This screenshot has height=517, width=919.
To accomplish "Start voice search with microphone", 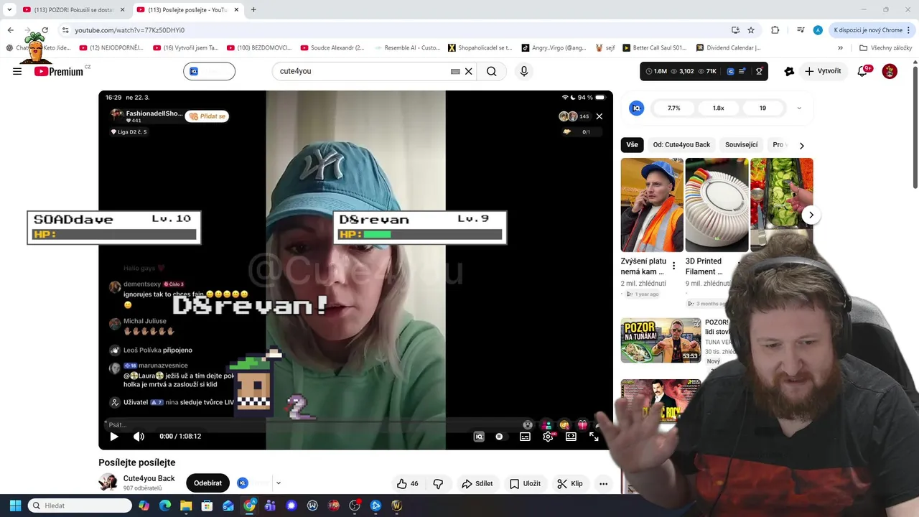I will [524, 71].
